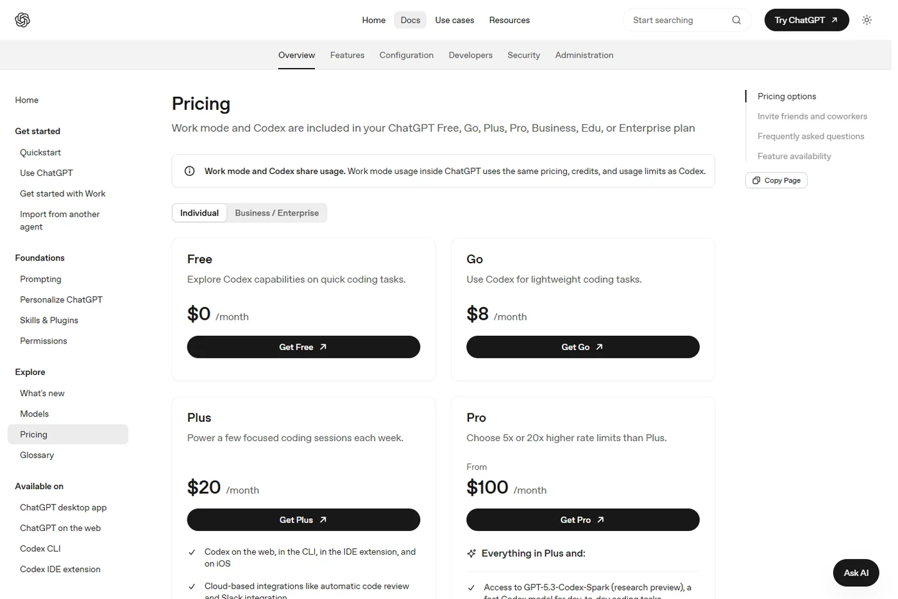Open the Resources menu
The width and height of the screenshot is (898, 599).
[509, 20]
